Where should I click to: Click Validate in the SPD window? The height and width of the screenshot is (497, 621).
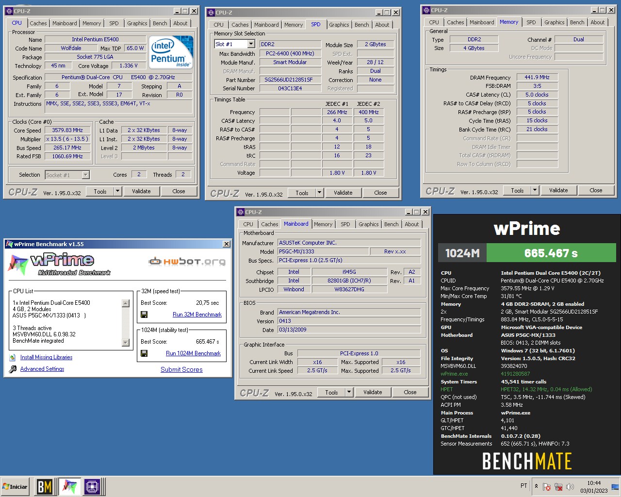(343, 193)
